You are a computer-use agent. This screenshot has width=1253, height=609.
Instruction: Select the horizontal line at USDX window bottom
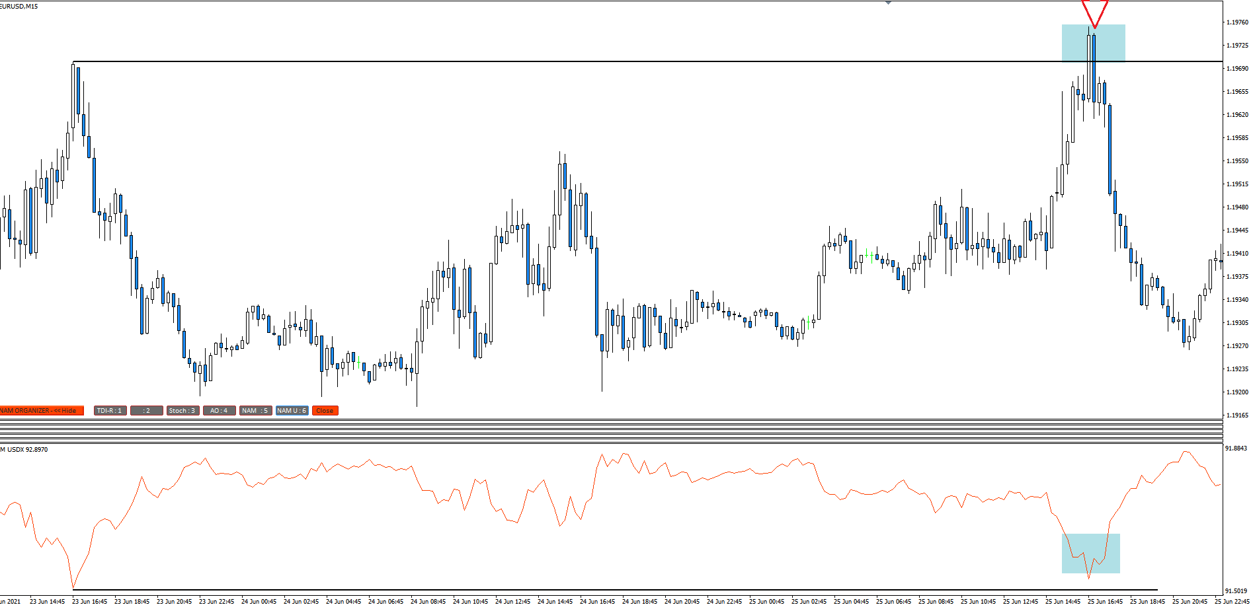click(x=615, y=589)
